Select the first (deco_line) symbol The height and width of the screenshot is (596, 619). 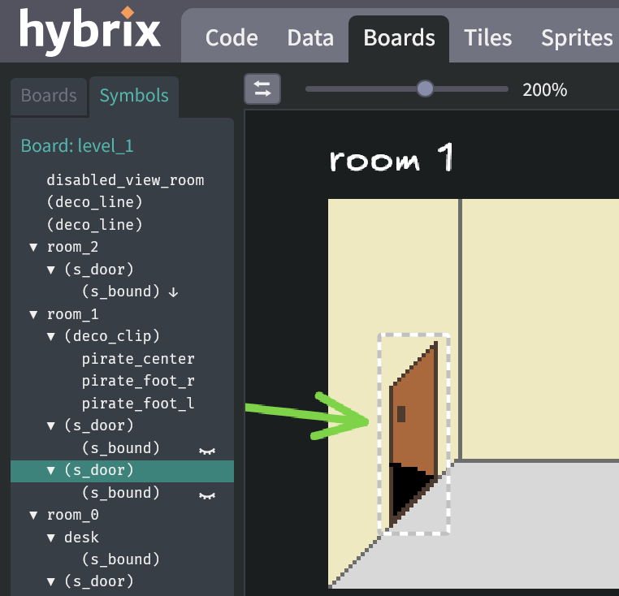pos(94,202)
